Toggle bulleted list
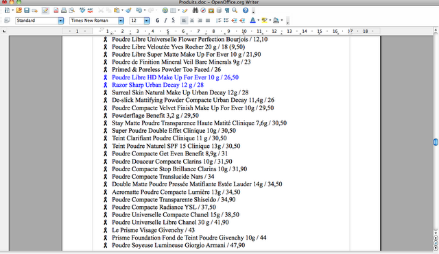 (x=226, y=21)
